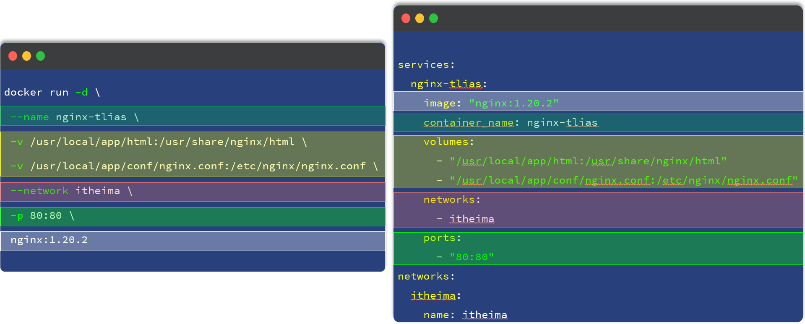The image size is (805, 324).
Task: Click red close dot in left window
Action: point(13,56)
